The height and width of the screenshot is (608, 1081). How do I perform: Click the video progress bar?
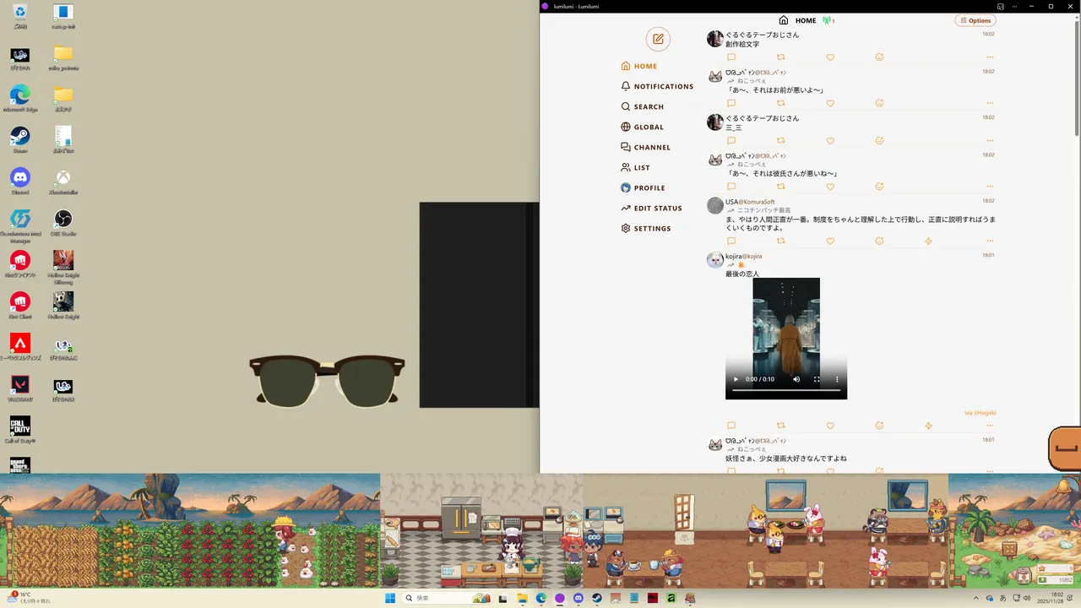pyautogui.click(x=785, y=391)
